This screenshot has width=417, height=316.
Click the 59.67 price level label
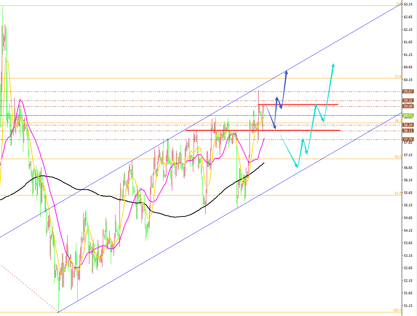coord(408,91)
